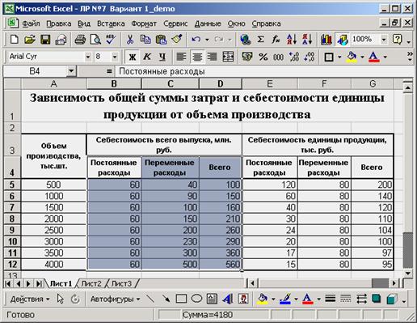This screenshot has height=323, width=417.
Task: Toggle right alignment button
Action: click(x=213, y=57)
